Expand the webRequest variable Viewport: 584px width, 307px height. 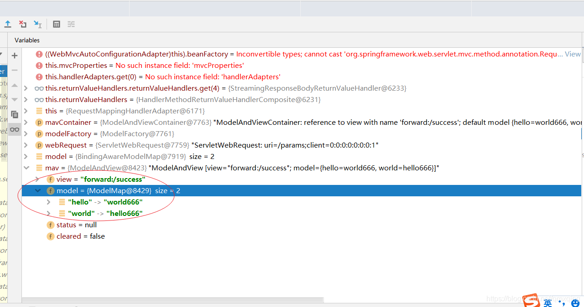tap(26, 145)
